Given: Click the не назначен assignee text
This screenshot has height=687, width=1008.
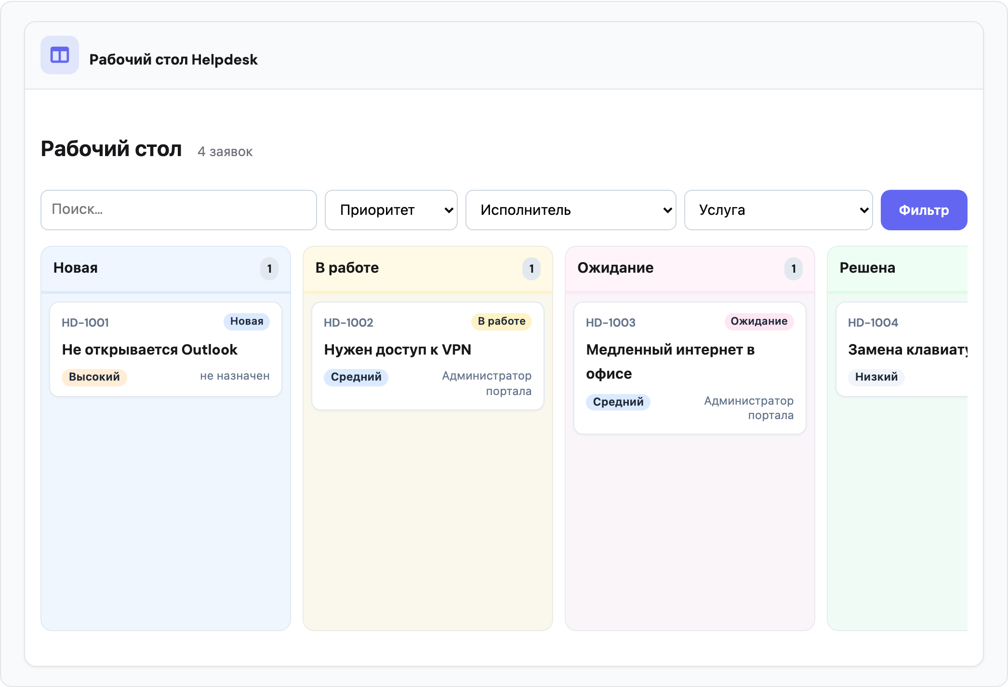Looking at the screenshot, I should [x=235, y=376].
